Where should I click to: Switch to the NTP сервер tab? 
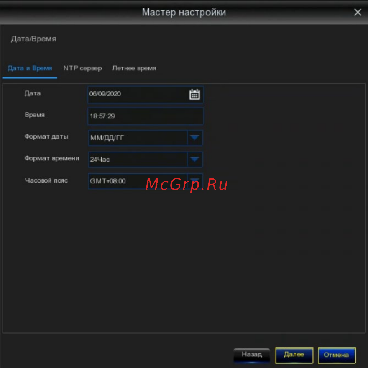(x=83, y=68)
